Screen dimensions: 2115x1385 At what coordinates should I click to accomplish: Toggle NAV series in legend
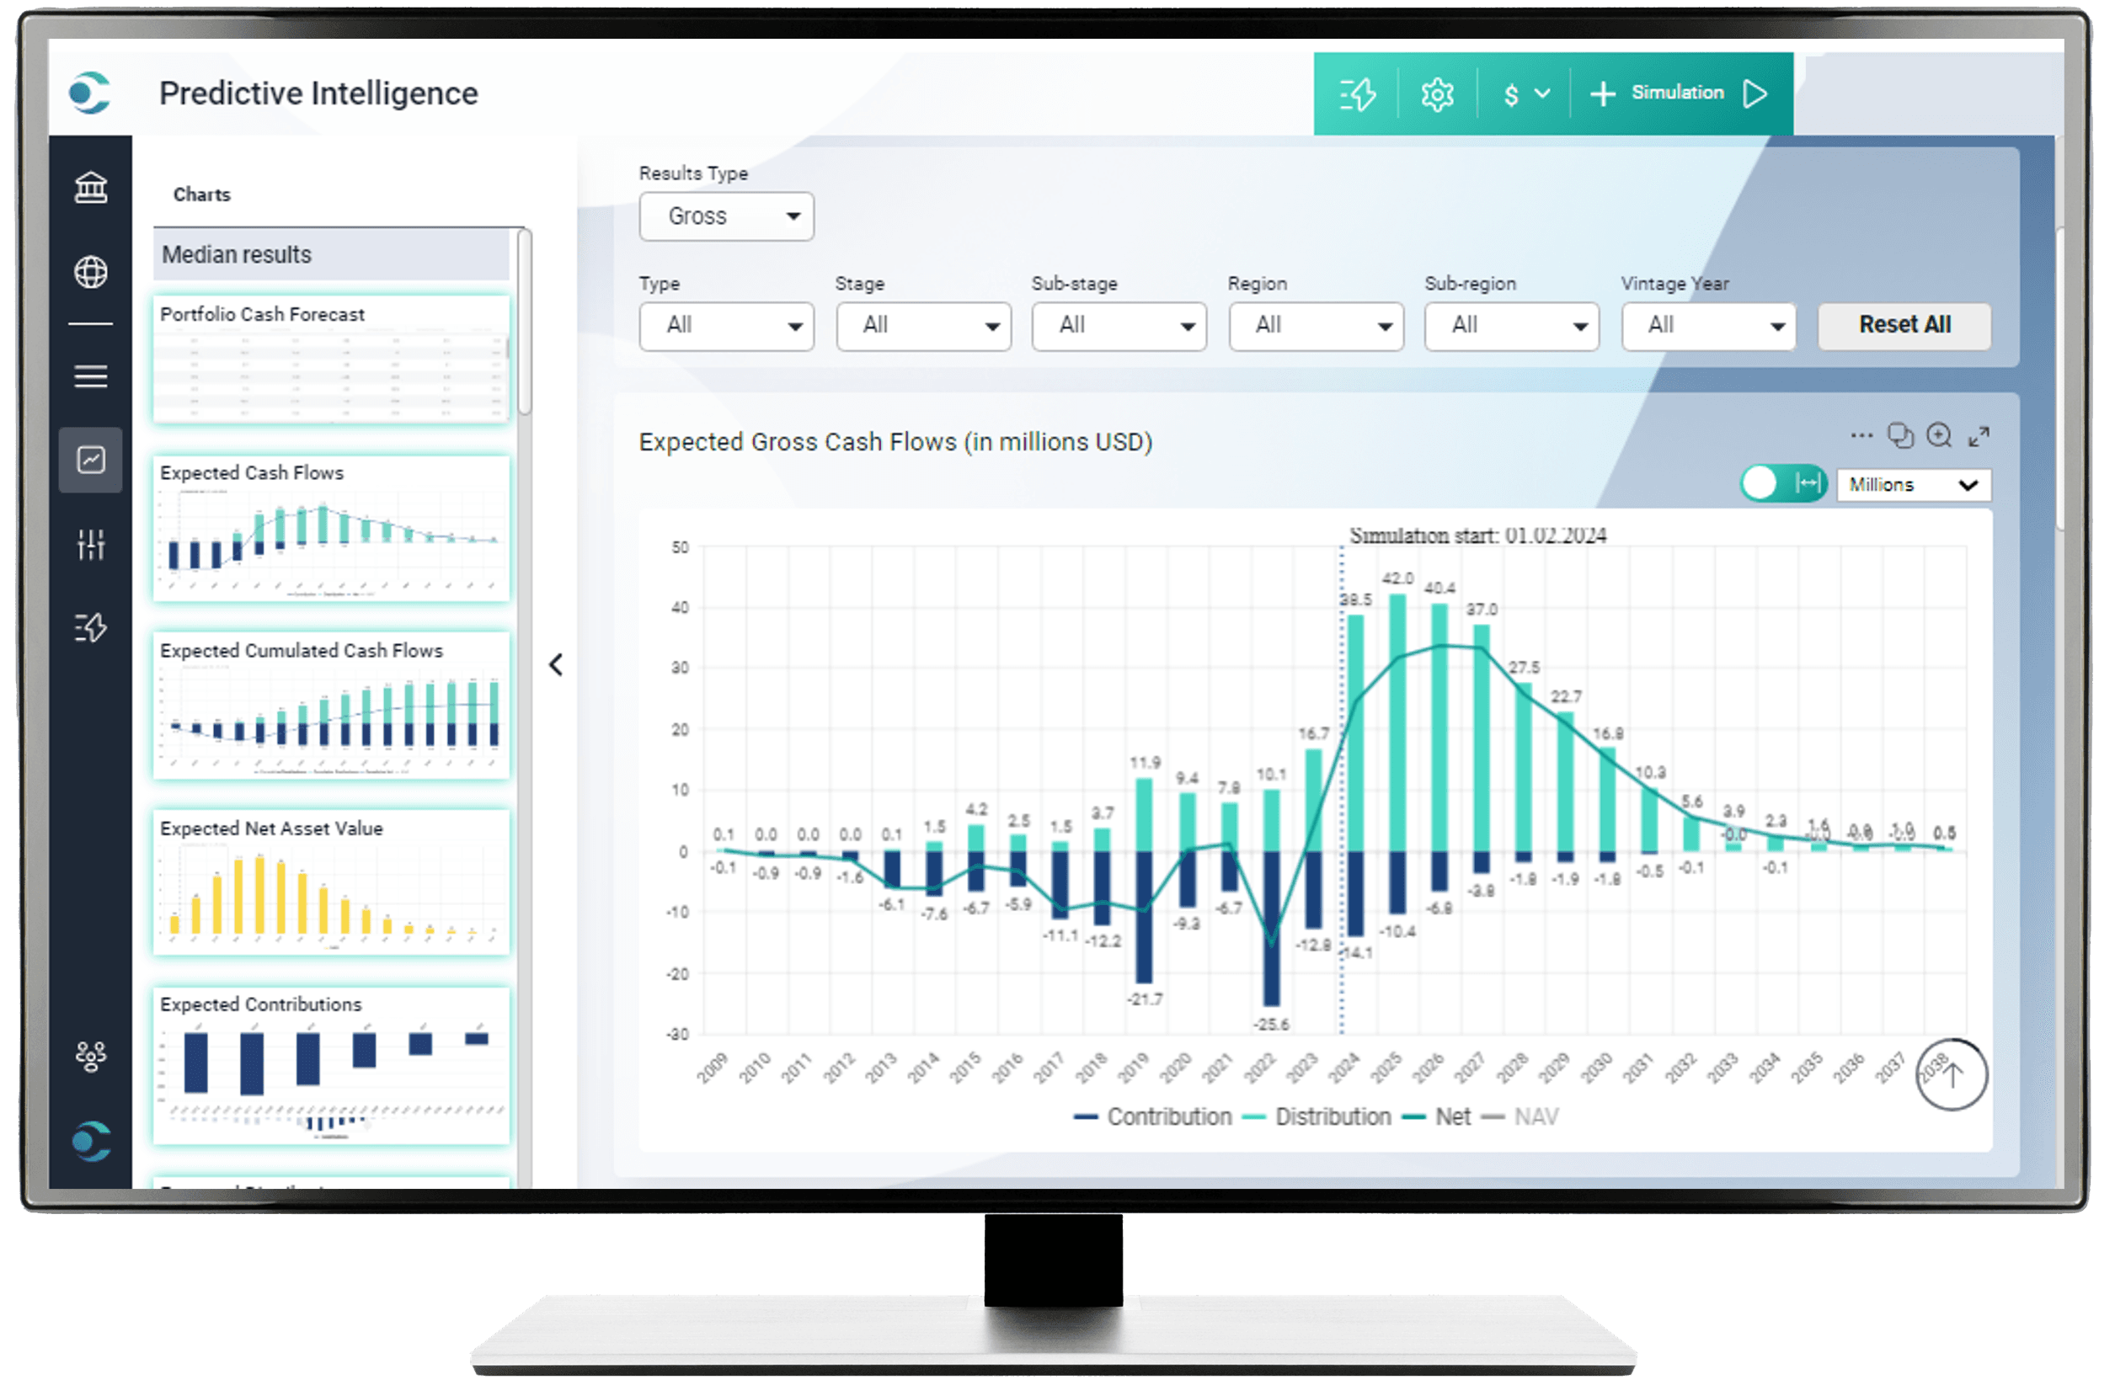1520,1116
